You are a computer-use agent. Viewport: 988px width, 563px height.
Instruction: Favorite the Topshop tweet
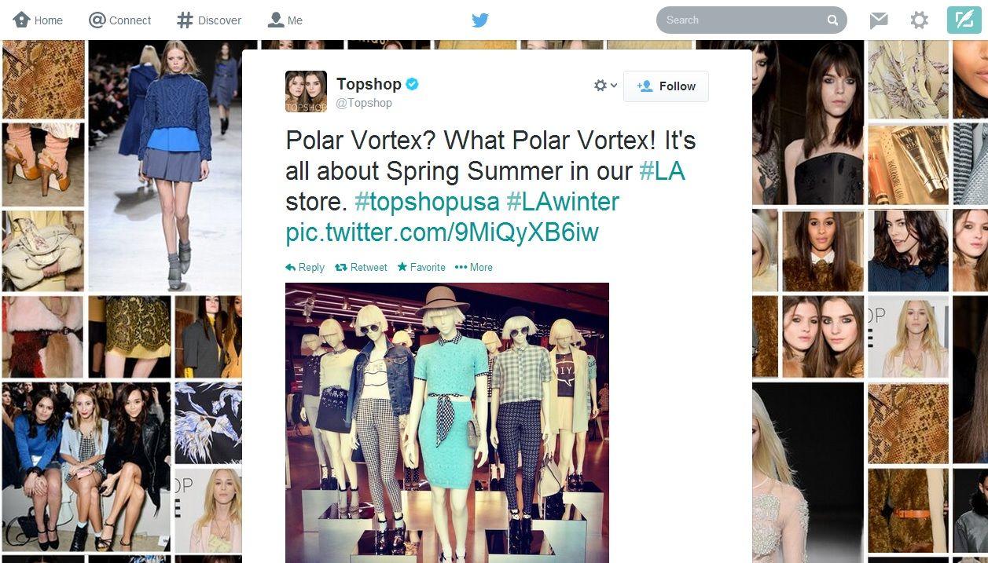pos(421,267)
